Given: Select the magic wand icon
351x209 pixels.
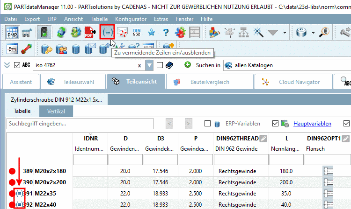Looking at the screenshot, I should tap(258, 33).
